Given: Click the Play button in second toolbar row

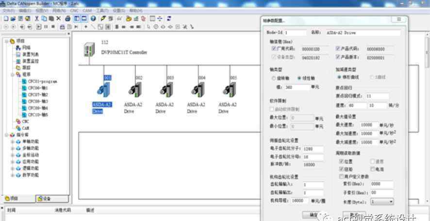Looking at the screenshot, I should point(38,27).
